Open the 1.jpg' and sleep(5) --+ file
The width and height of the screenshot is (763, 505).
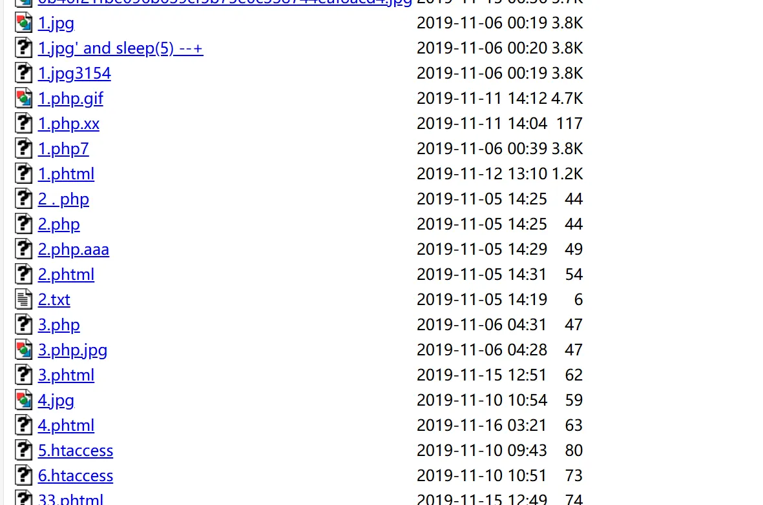coord(121,48)
